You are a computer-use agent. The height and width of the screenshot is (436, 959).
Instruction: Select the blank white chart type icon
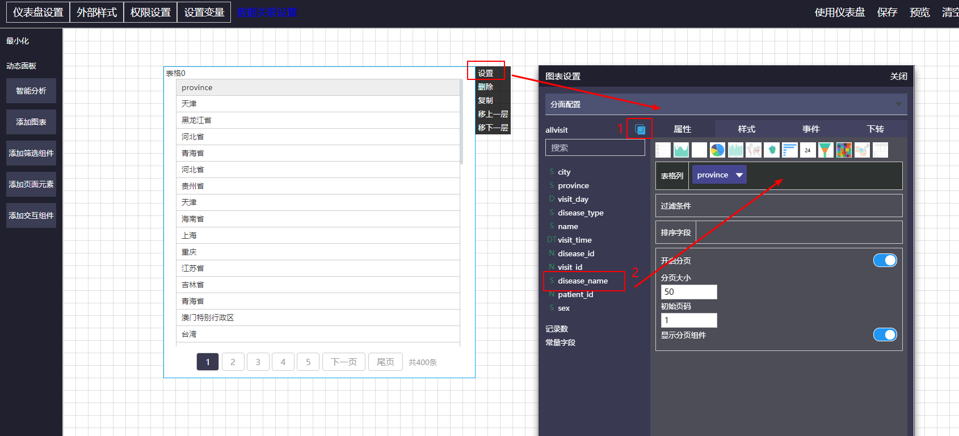click(699, 150)
